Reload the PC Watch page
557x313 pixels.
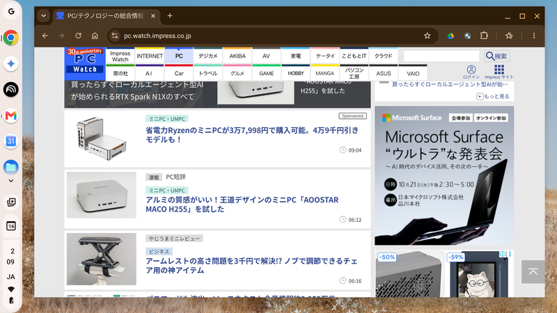[x=78, y=35]
